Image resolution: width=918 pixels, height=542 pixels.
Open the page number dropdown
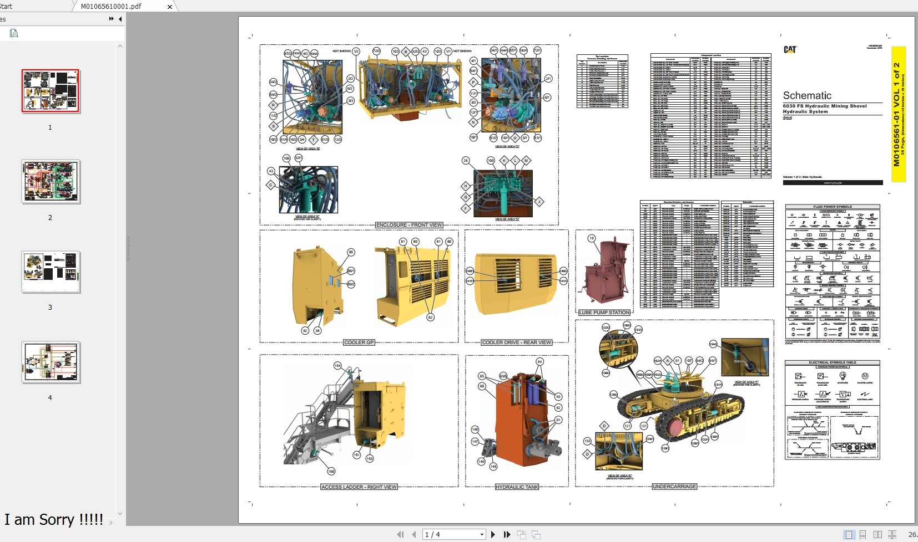481,534
